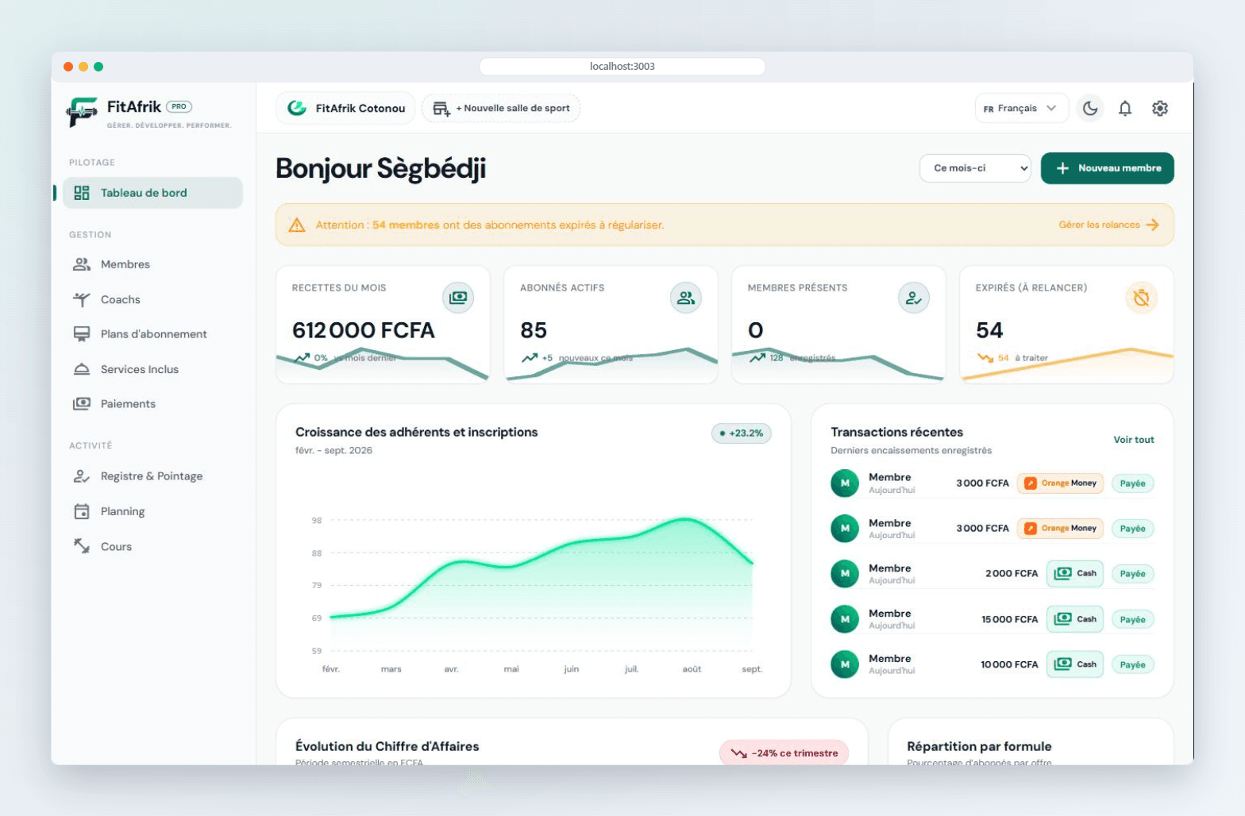Click the Plans d'abonnement card icon
The width and height of the screenshot is (1245, 816).
82,334
